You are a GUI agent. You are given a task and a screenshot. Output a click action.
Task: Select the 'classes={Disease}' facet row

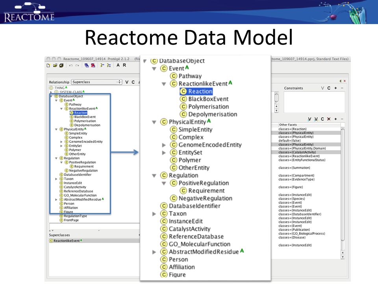pyautogui.click(x=292, y=237)
